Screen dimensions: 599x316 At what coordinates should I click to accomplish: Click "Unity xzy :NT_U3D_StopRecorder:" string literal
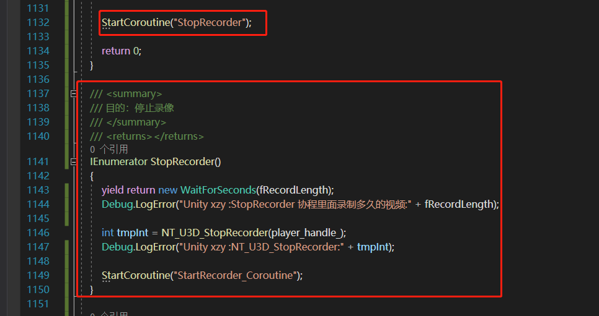261,247
